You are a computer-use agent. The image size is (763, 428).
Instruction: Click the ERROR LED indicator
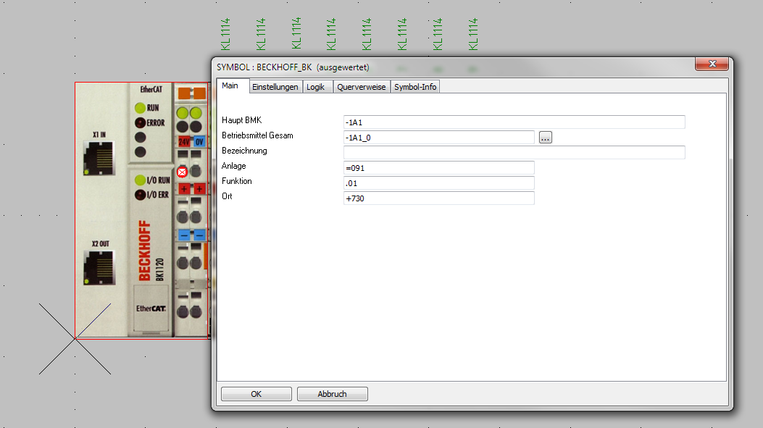[140, 122]
